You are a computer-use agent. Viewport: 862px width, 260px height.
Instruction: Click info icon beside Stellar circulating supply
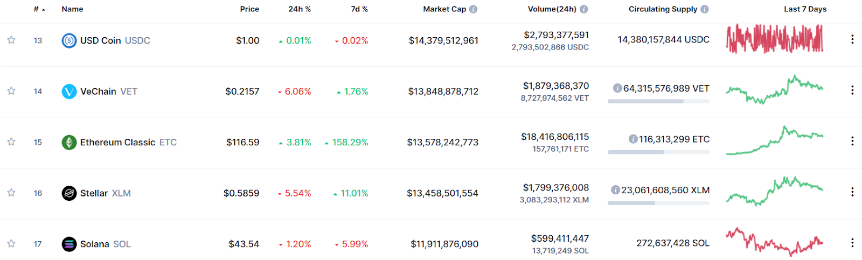[615, 190]
